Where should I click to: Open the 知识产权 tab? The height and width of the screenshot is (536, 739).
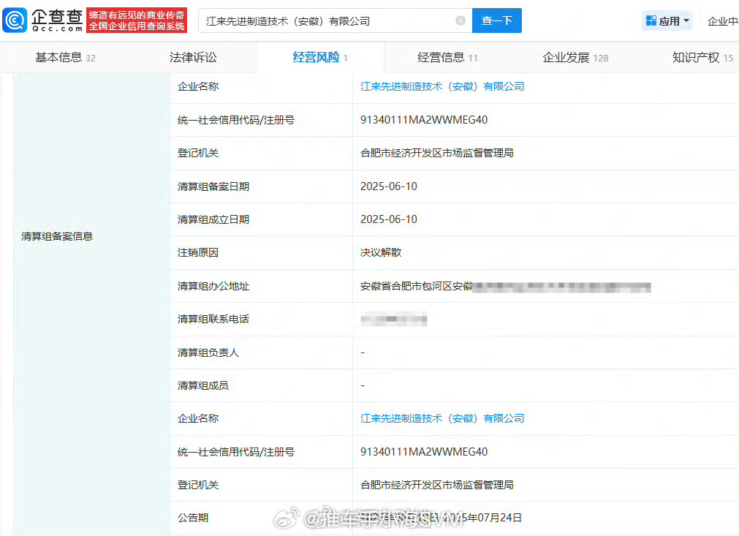pyautogui.click(x=702, y=58)
